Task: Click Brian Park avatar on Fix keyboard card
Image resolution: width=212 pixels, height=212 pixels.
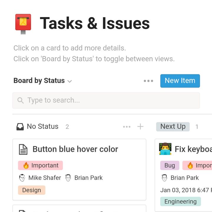Action: click(164, 178)
